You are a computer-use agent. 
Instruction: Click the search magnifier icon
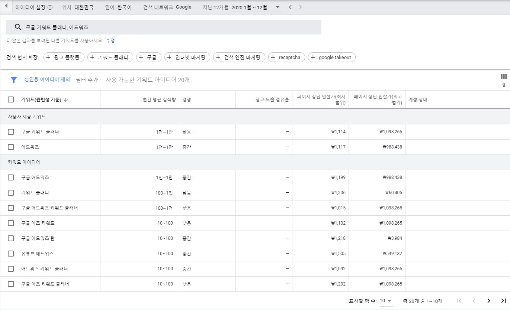pos(17,27)
